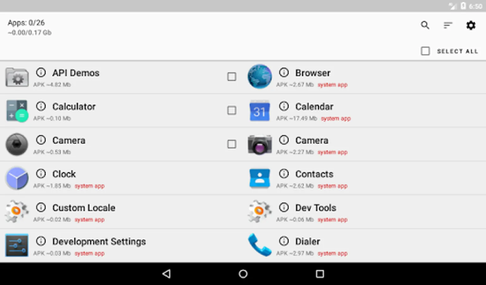Select the "Development Settings" app name
The width and height of the screenshot is (486, 285).
99,242
